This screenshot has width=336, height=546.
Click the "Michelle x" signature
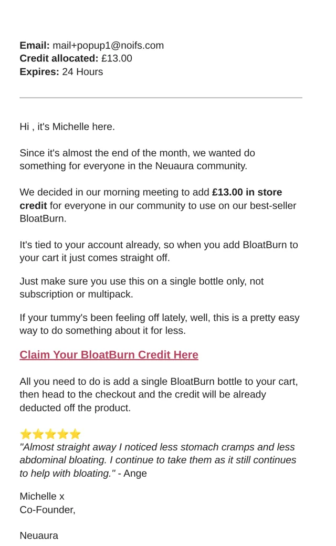tap(42, 497)
